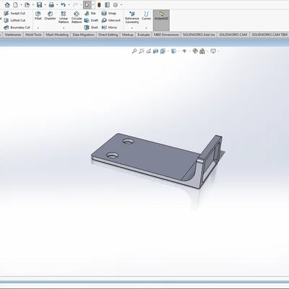
Task: Click Zoom to Fit magnifier icon in view toolbar
Action: 134,51
